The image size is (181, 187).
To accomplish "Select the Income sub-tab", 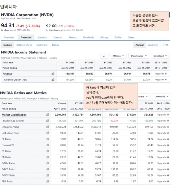I will 8,45.
